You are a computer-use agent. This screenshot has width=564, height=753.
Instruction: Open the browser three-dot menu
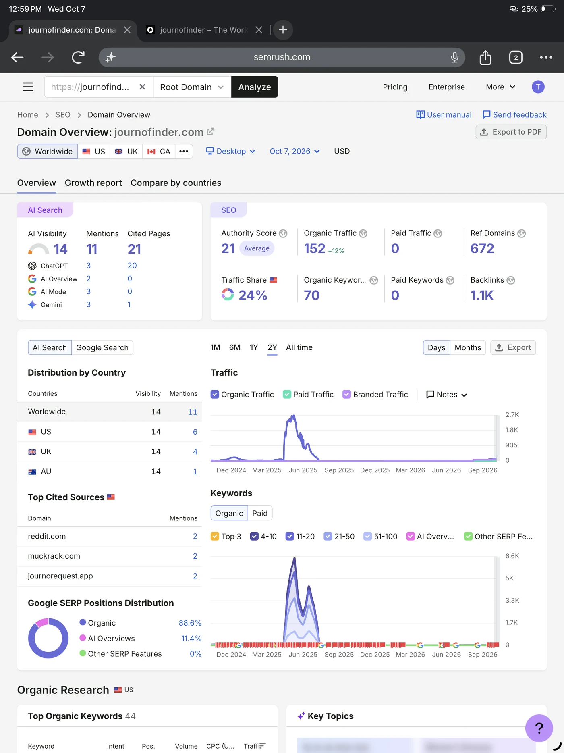pos(546,57)
